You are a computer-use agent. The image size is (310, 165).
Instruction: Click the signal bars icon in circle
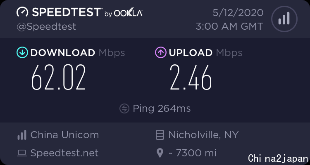pos(284,19)
